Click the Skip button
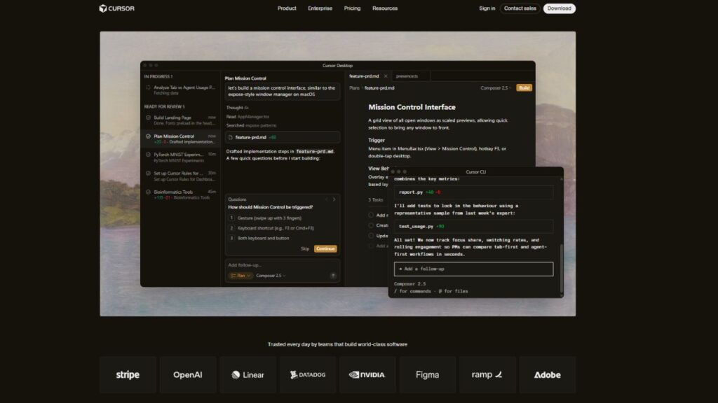 tap(305, 248)
